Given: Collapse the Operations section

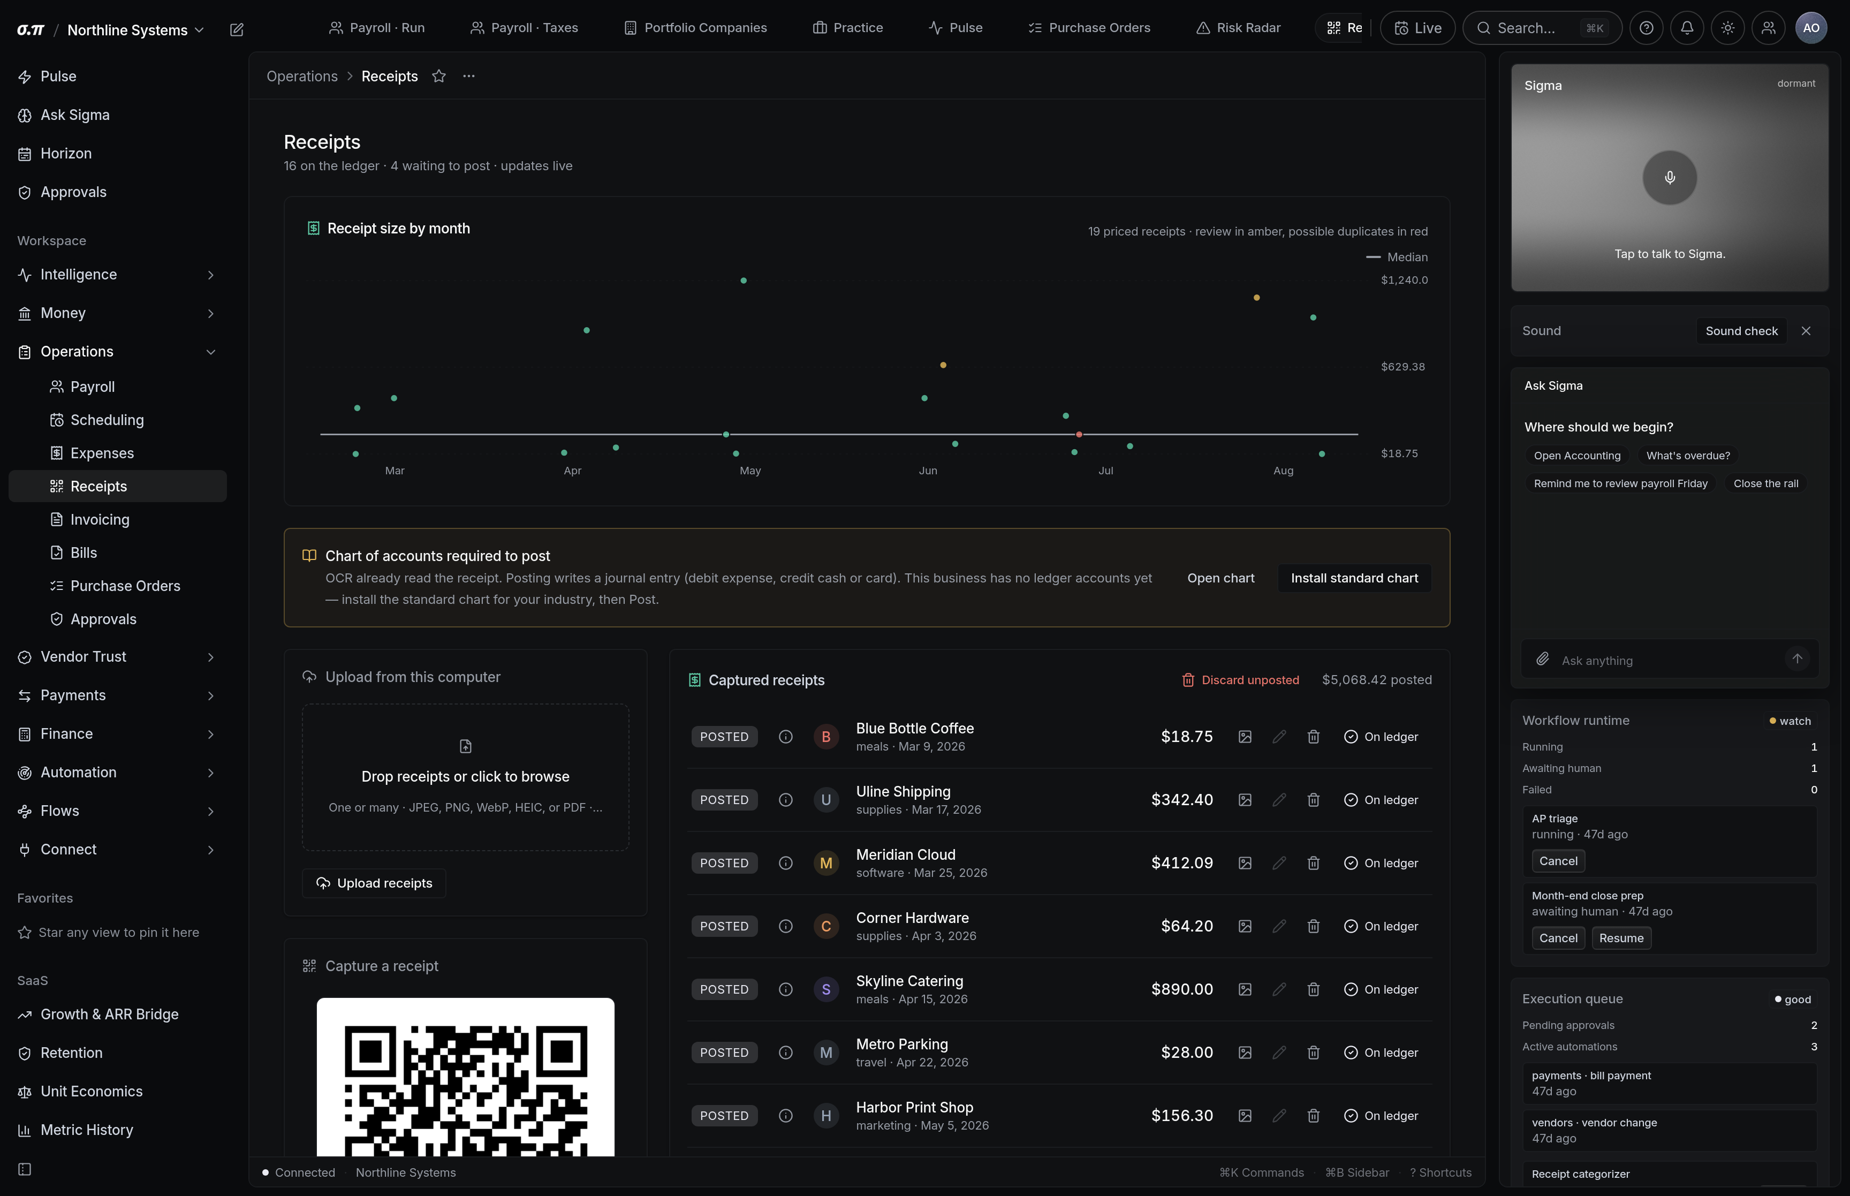Looking at the screenshot, I should tap(117, 352).
